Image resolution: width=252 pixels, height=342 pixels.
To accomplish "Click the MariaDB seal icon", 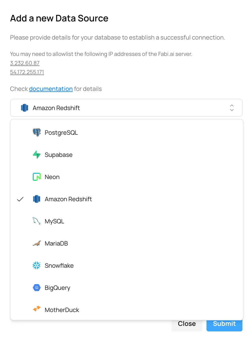I will [37, 243].
